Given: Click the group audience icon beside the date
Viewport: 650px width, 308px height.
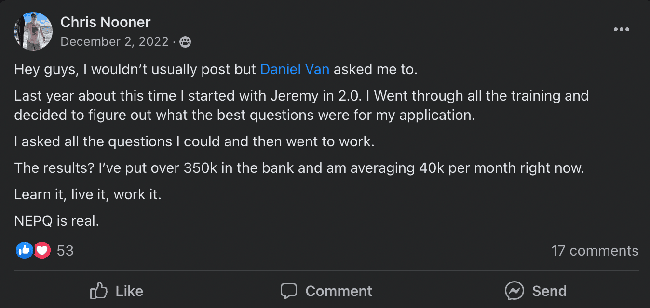Looking at the screenshot, I should pyautogui.click(x=185, y=42).
